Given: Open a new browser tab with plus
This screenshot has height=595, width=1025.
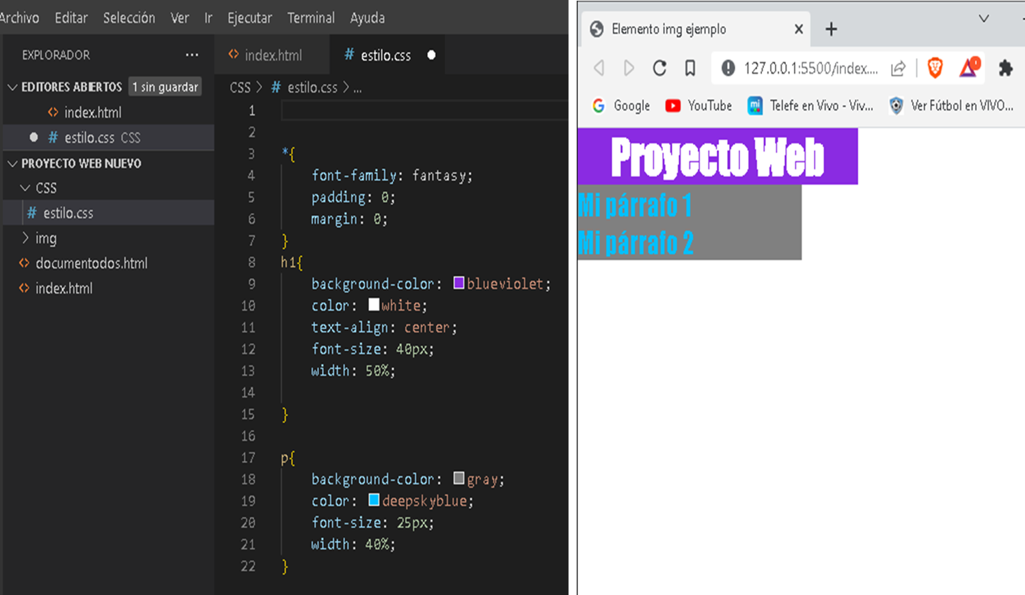Looking at the screenshot, I should coord(831,29).
